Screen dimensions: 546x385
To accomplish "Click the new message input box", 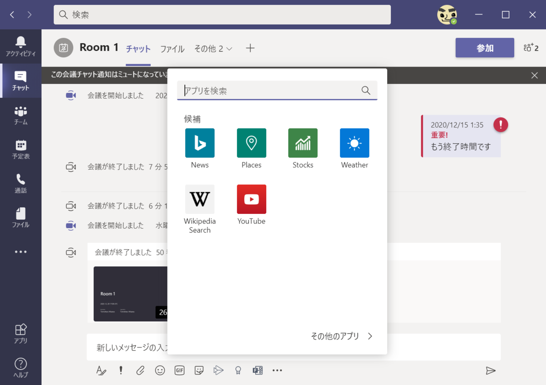I will [294, 347].
